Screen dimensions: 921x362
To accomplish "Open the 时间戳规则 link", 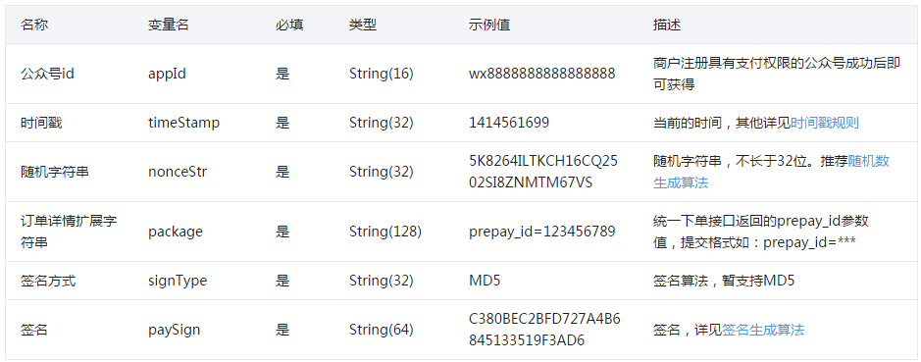I will click(x=825, y=123).
